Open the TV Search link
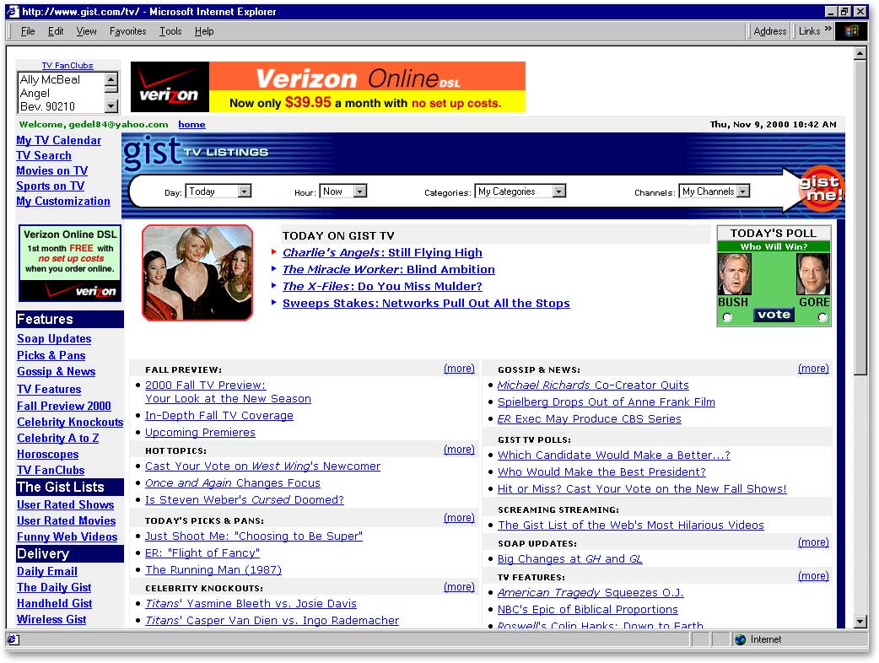Viewport: 879px width, 663px height. (44, 155)
